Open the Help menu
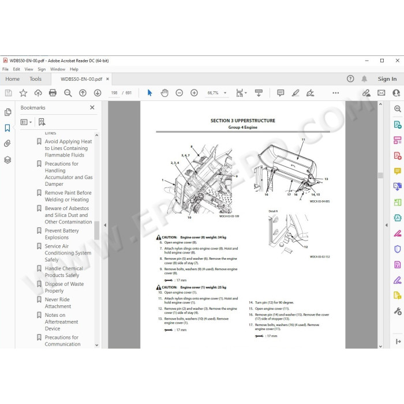The height and width of the screenshot is (404, 404). click(74, 69)
